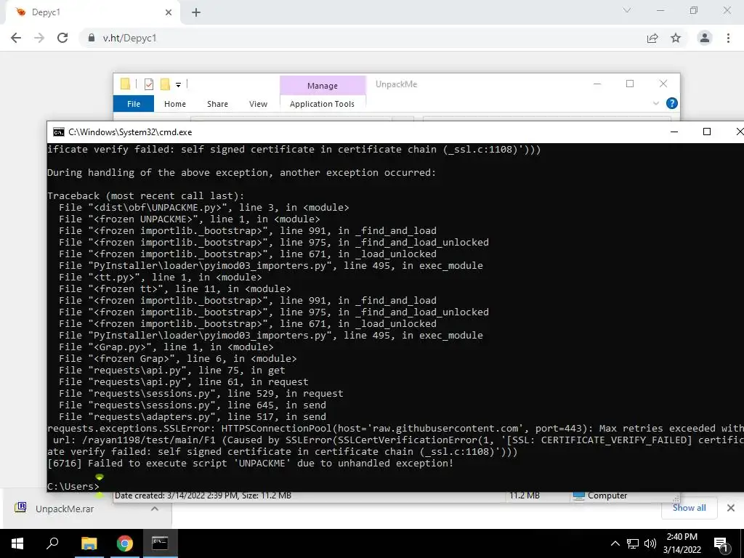The image size is (744, 558).
Task: Select the Depyc1 browser tab
Action: coord(92,12)
